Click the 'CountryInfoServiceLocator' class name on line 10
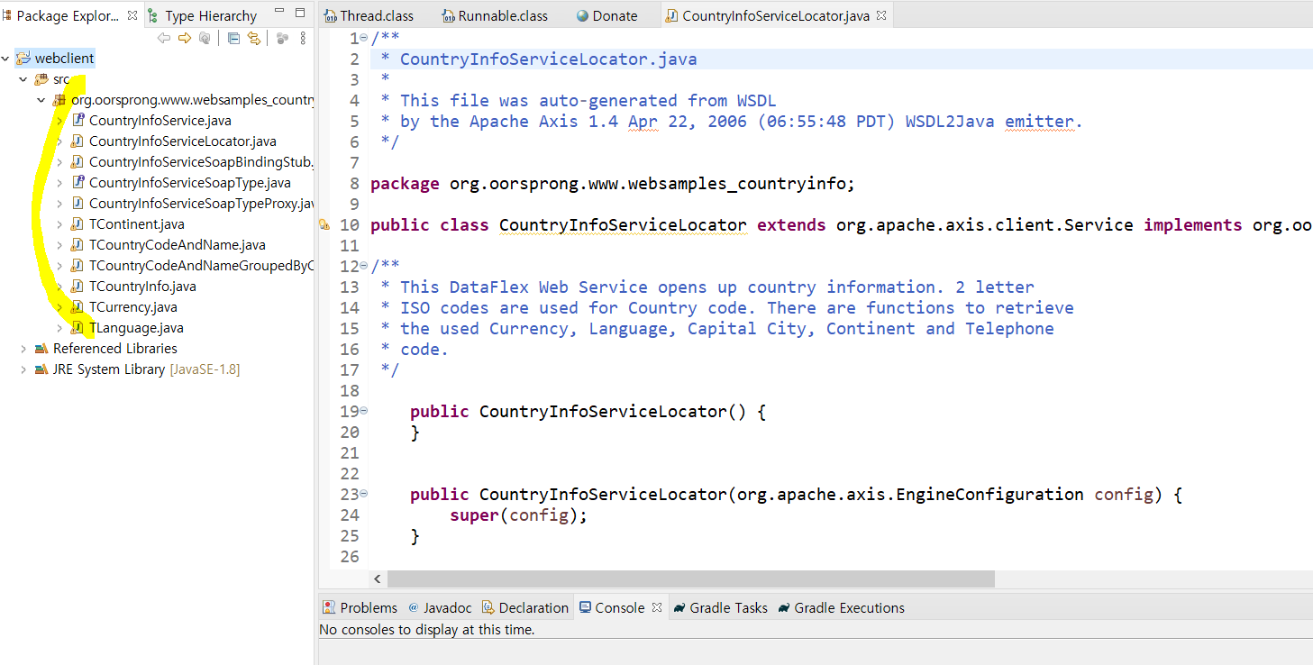The height and width of the screenshot is (665, 1313). pyautogui.click(x=623, y=225)
